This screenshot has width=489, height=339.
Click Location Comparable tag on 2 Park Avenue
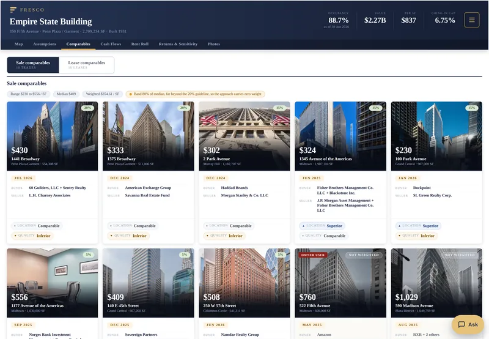pos(229,226)
